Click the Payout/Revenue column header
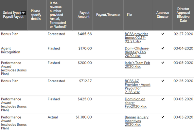The width and height of the screenshot is (194, 131). [x=108, y=15]
